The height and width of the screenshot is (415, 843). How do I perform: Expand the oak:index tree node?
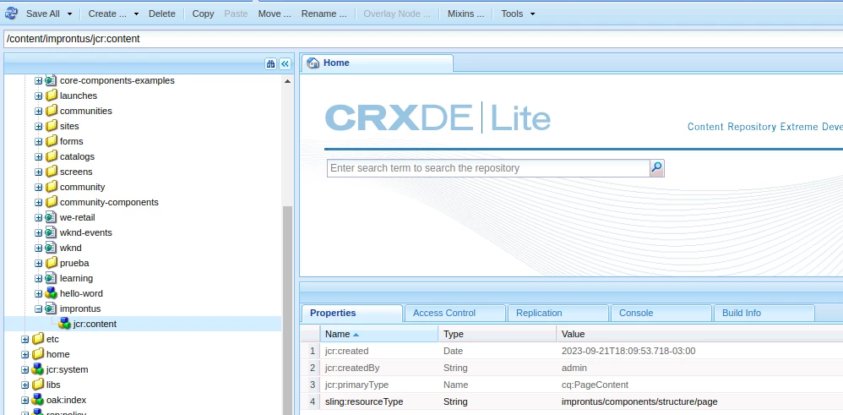[24, 401]
